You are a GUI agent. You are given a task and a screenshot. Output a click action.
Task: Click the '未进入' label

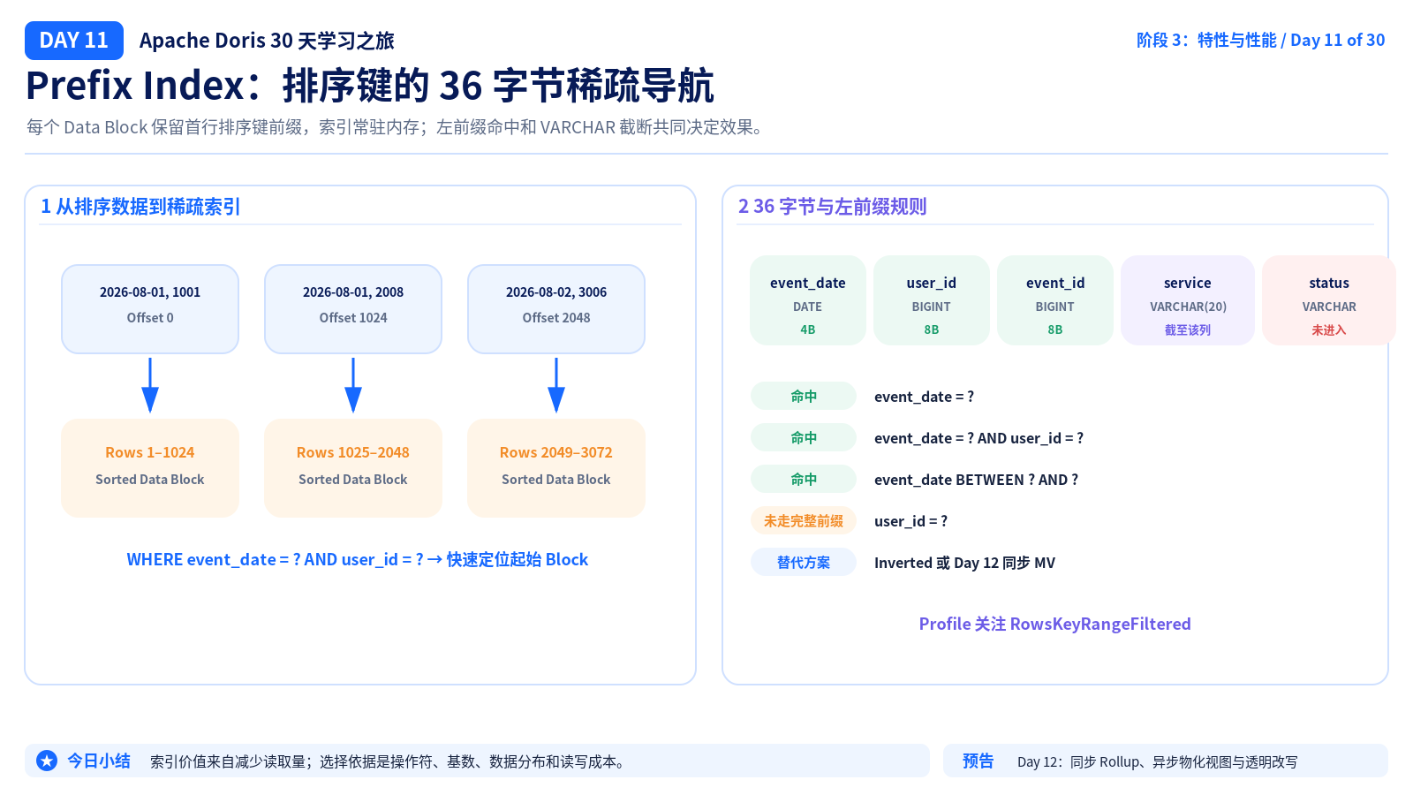1329,330
